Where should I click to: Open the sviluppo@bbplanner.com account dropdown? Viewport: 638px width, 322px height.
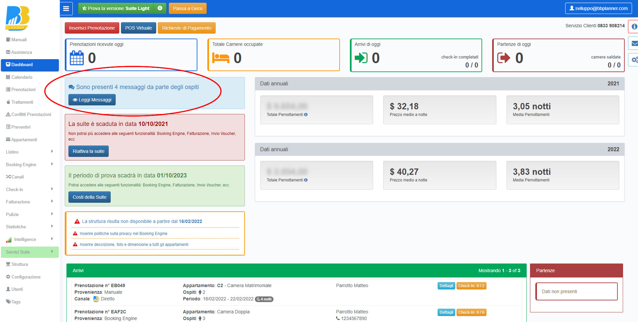598,8
